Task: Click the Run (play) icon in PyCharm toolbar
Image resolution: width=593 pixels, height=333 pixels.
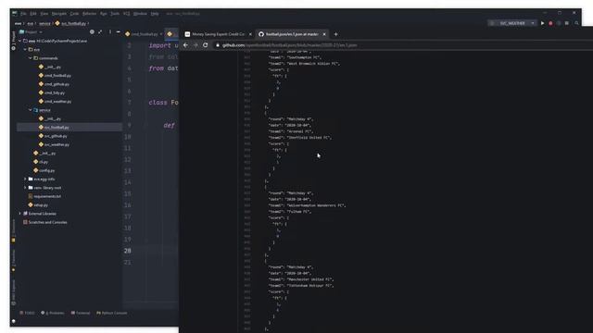Action: [543, 23]
